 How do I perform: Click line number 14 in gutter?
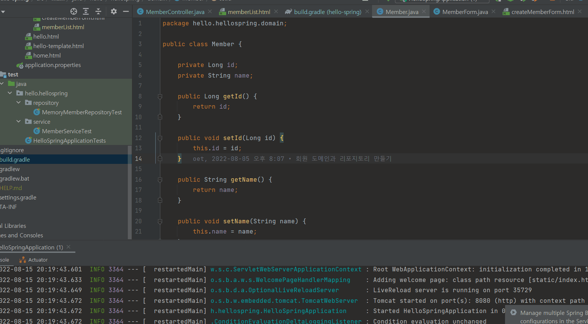(138, 159)
